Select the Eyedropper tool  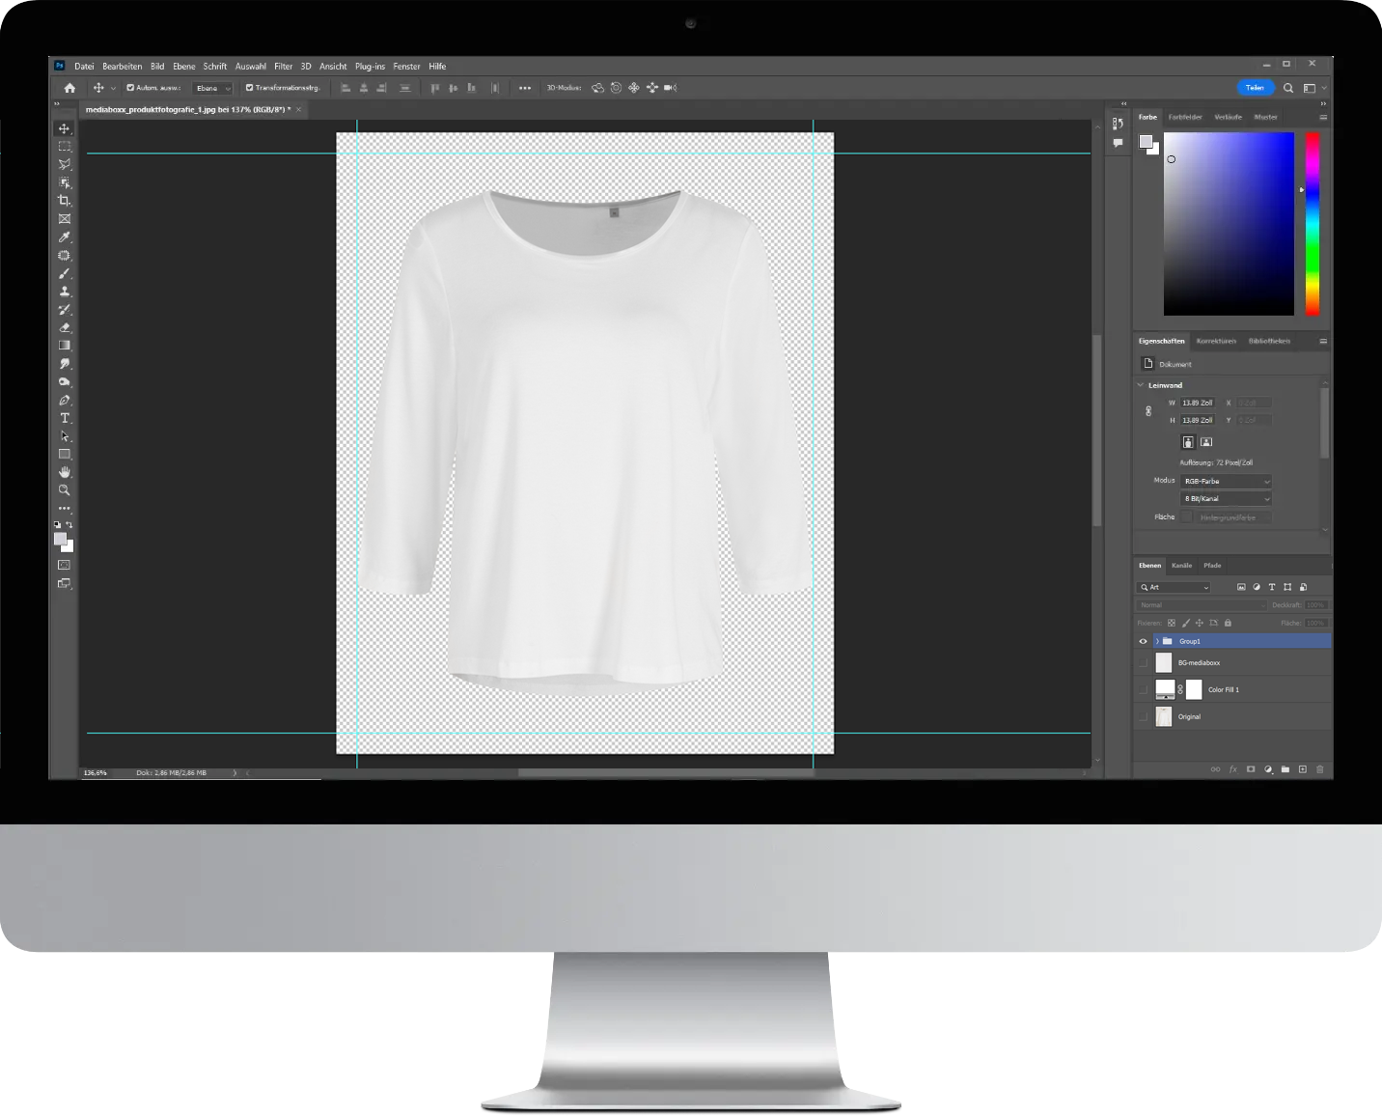pyautogui.click(x=65, y=237)
